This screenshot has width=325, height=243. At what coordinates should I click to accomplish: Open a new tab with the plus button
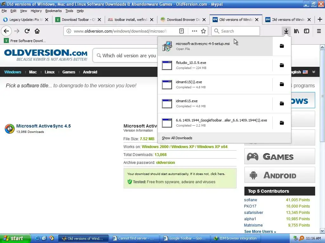coord(320,19)
